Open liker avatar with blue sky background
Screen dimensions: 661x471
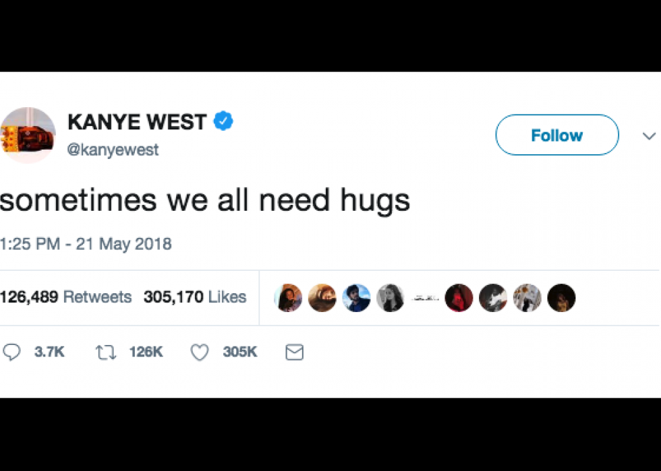pyautogui.click(x=356, y=298)
